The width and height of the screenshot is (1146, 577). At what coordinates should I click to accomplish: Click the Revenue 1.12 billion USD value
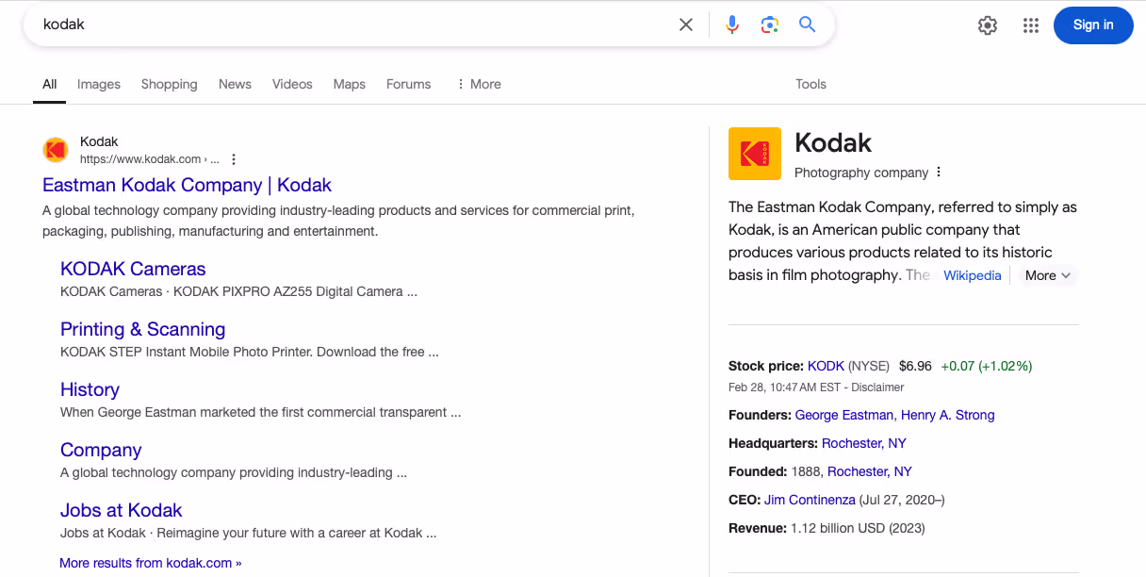(x=858, y=528)
